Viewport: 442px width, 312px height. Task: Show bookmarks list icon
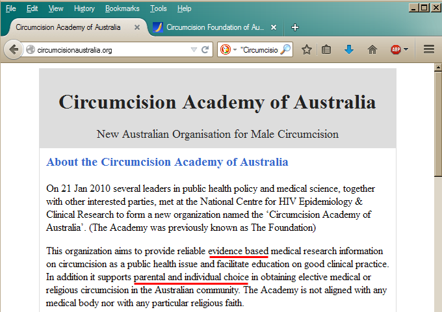[x=327, y=49]
